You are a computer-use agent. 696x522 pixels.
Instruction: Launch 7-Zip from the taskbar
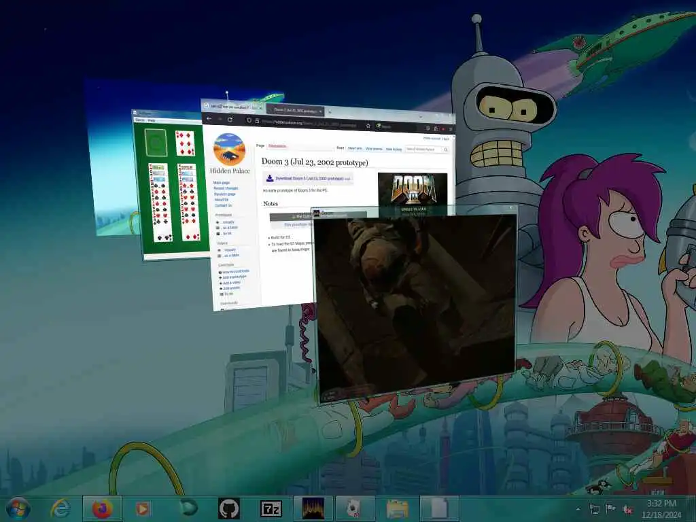click(x=271, y=508)
